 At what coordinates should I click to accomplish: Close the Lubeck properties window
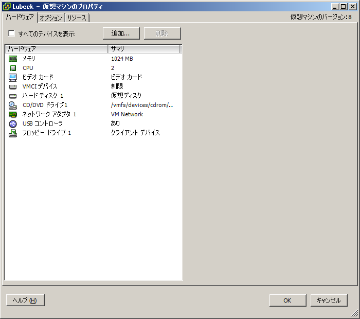coord(353,7)
